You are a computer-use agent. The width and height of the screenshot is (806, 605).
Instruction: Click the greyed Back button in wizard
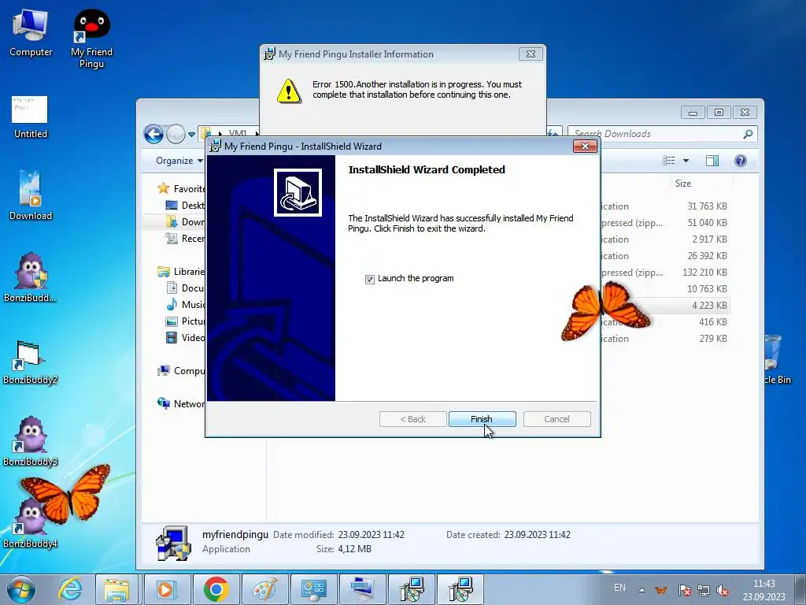coord(412,419)
